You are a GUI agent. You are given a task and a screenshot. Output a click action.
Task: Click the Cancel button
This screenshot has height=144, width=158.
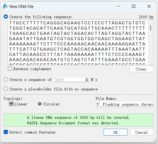(x=142, y=132)
